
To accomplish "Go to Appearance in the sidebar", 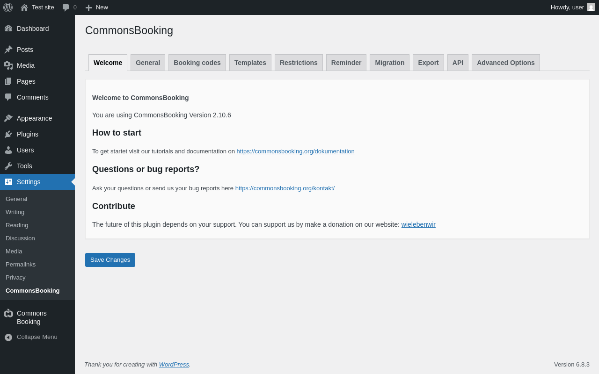I will [x=35, y=118].
